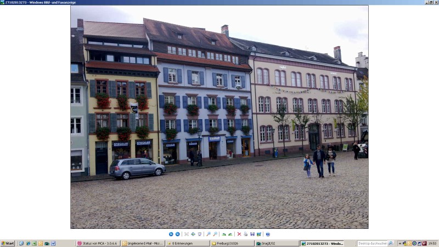Rotate the image counterclockwise
Image resolution: width=439 pixels, height=247 pixels.
coord(230,234)
